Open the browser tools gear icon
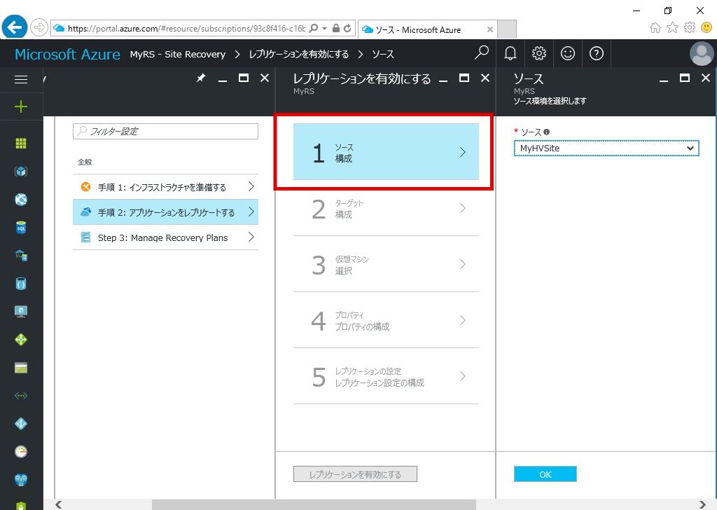The width and height of the screenshot is (717, 510). [690, 28]
